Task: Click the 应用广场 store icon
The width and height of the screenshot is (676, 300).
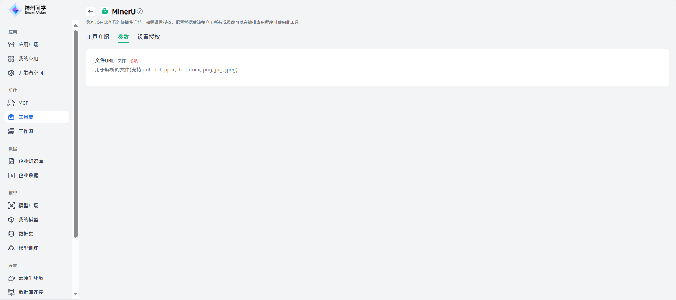Action: pyautogui.click(x=11, y=45)
